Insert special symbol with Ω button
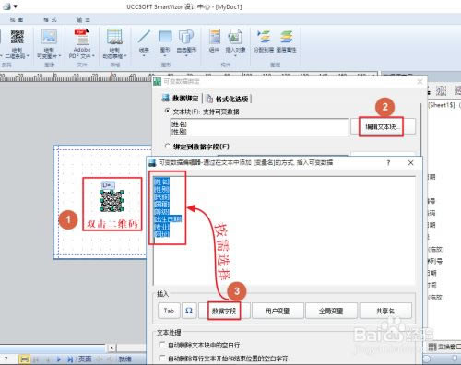 pos(189,311)
